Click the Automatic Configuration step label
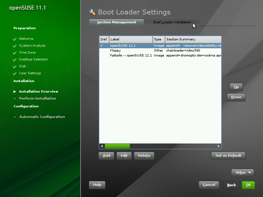Image resolution: width=263 pixels, height=197 pixels. tap(42, 117)
